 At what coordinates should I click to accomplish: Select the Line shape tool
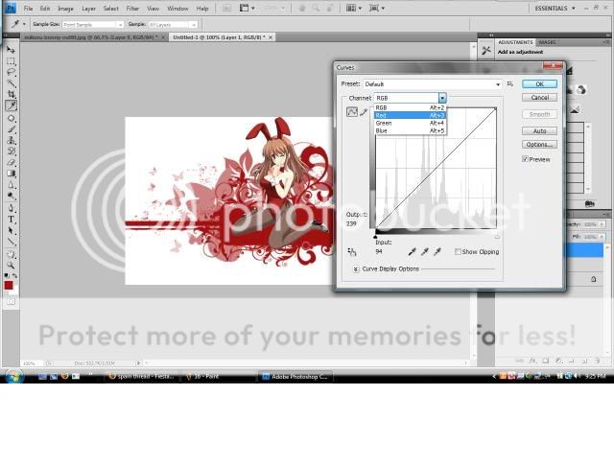(x=11, y=242)
